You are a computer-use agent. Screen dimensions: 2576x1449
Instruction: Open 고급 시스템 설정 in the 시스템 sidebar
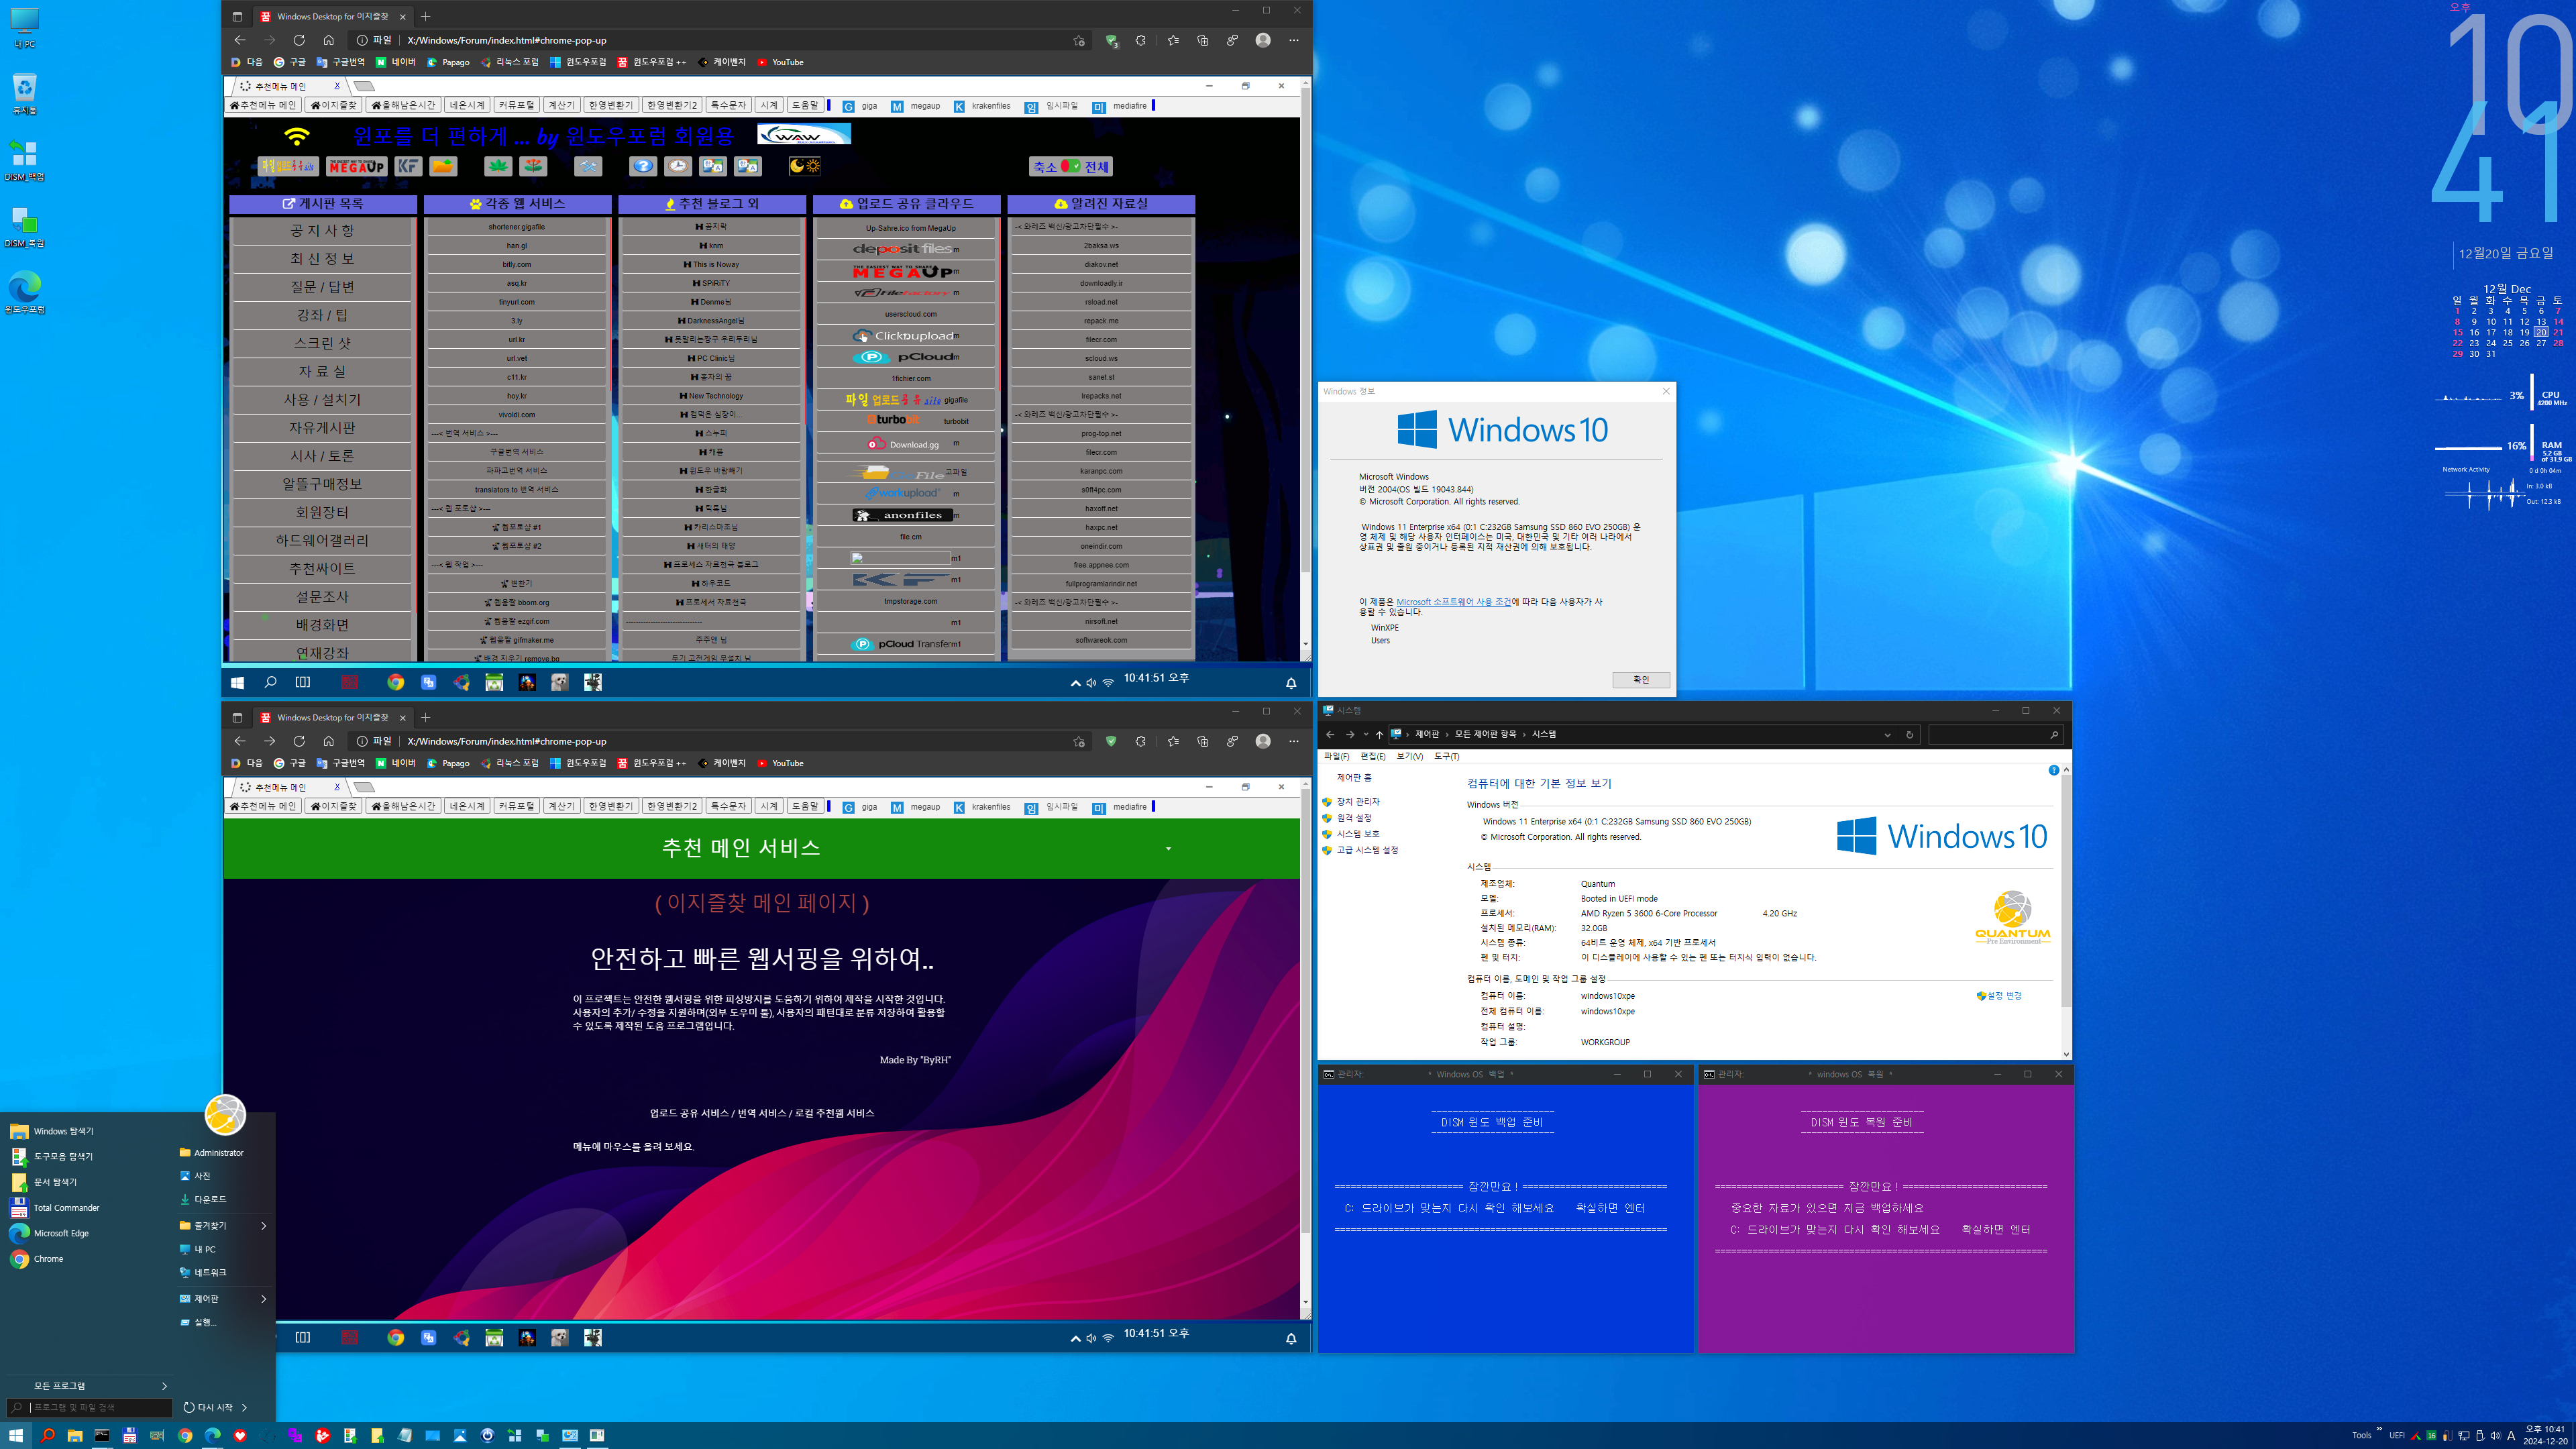pos(1367,850)
